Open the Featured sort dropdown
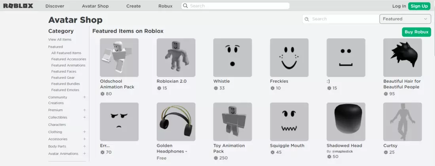 click(405, 19)
